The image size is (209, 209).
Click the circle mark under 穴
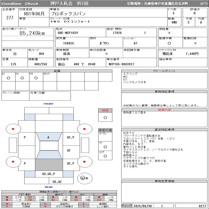[x=105, y=147]
